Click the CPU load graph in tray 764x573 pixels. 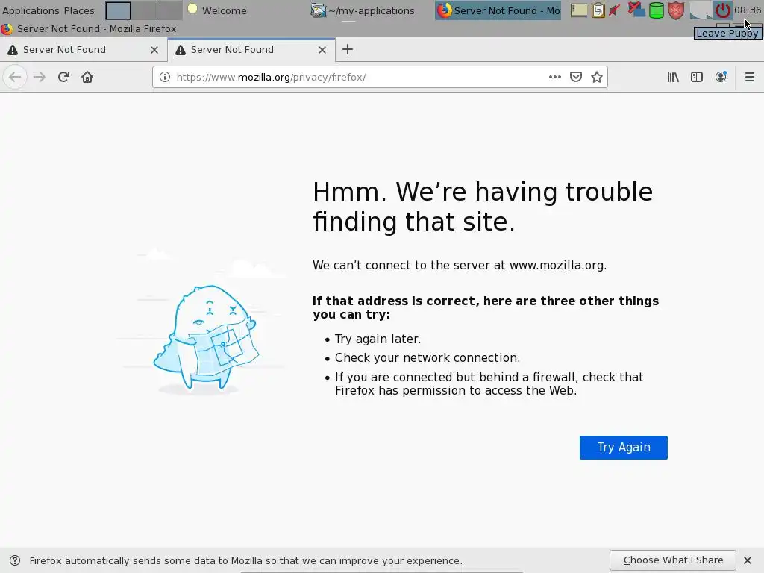click(x=701, y=10)
